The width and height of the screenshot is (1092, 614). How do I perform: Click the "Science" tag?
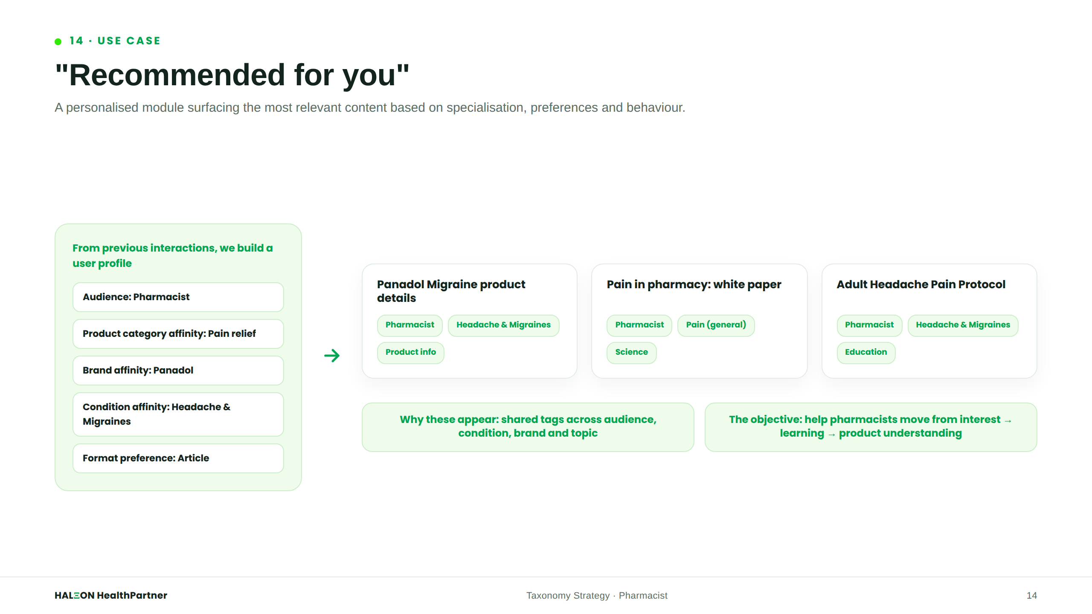click(x=632, y=353)
